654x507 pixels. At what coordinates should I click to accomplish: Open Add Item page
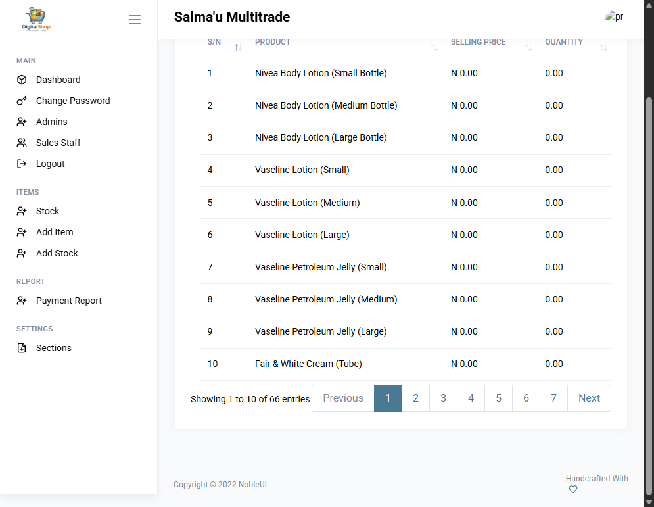pos(55,232)
